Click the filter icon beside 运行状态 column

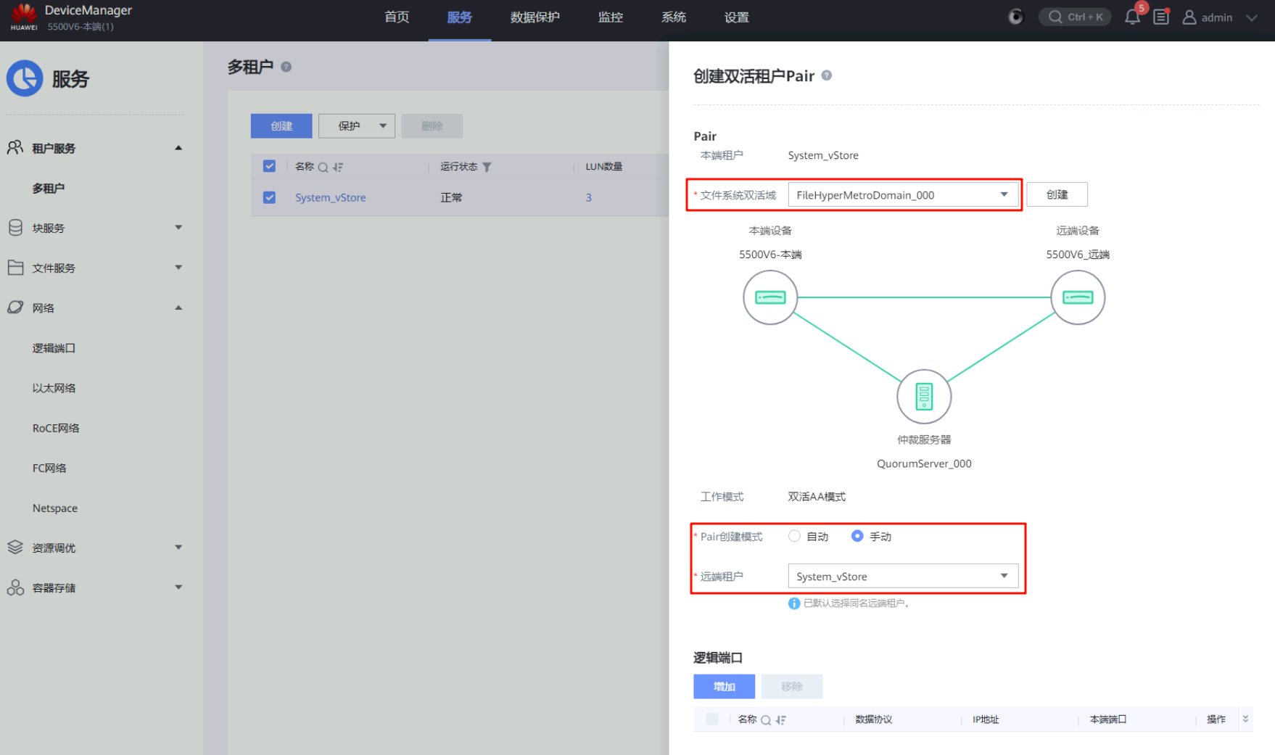487,167
